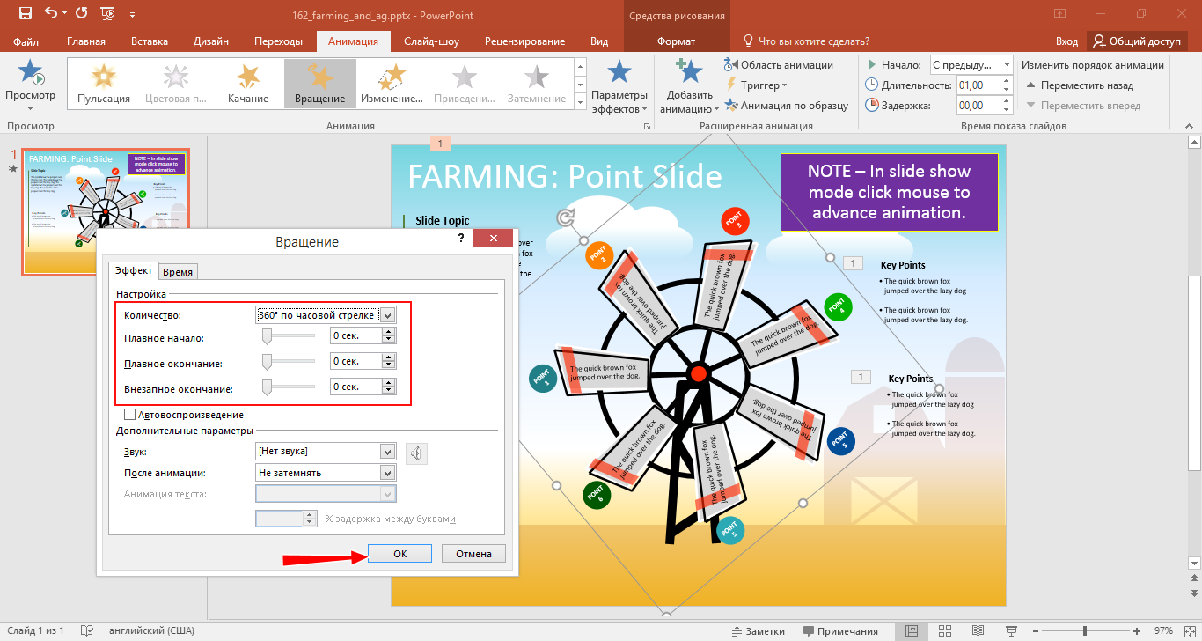Viewport: 1202px width, 641px height.
Task: Open Параметры эффектов options
Action: [619, 86]
